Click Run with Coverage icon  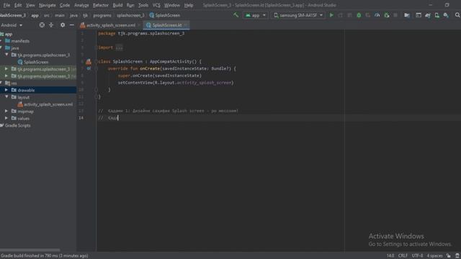(368, 15)
